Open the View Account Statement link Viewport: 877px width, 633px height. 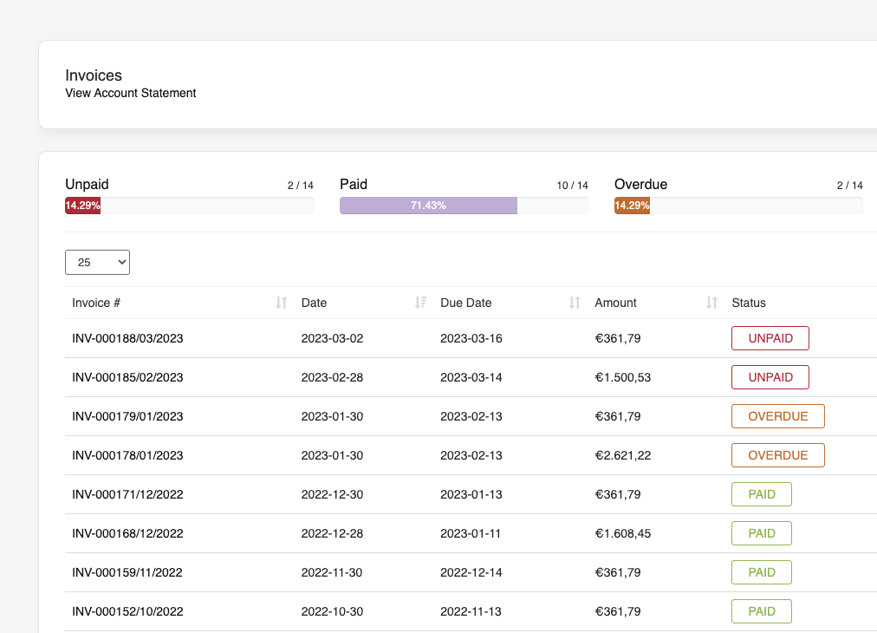(130, 93)
